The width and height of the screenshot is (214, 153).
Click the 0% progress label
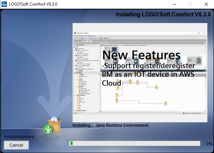point(209,144)
